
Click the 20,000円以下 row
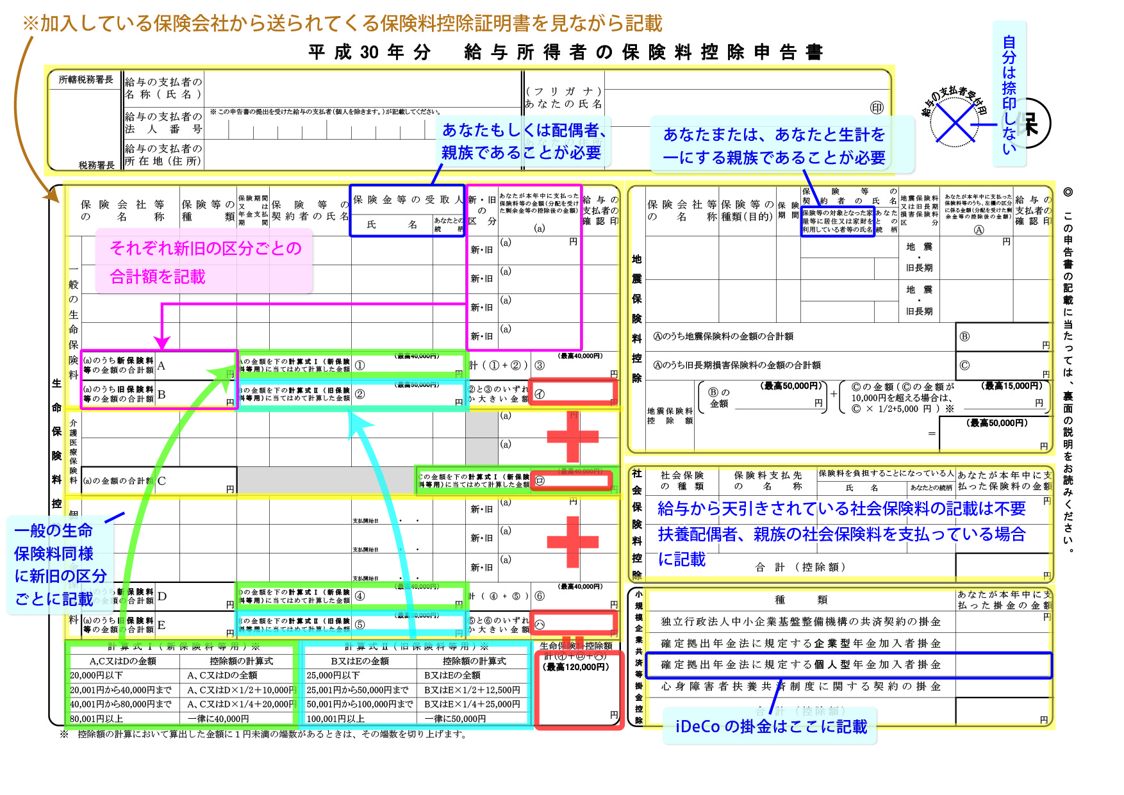[x=183, y=675]
